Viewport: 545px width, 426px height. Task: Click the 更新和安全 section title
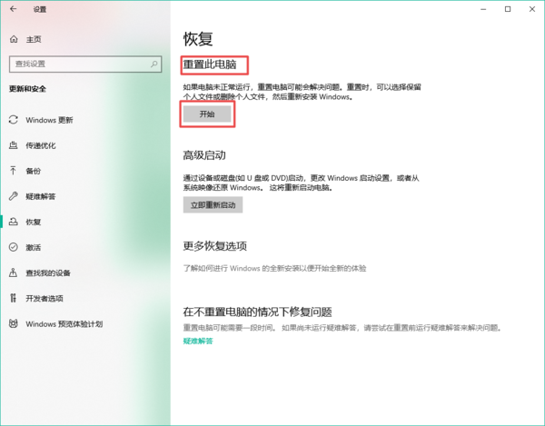tap(27, 89)
